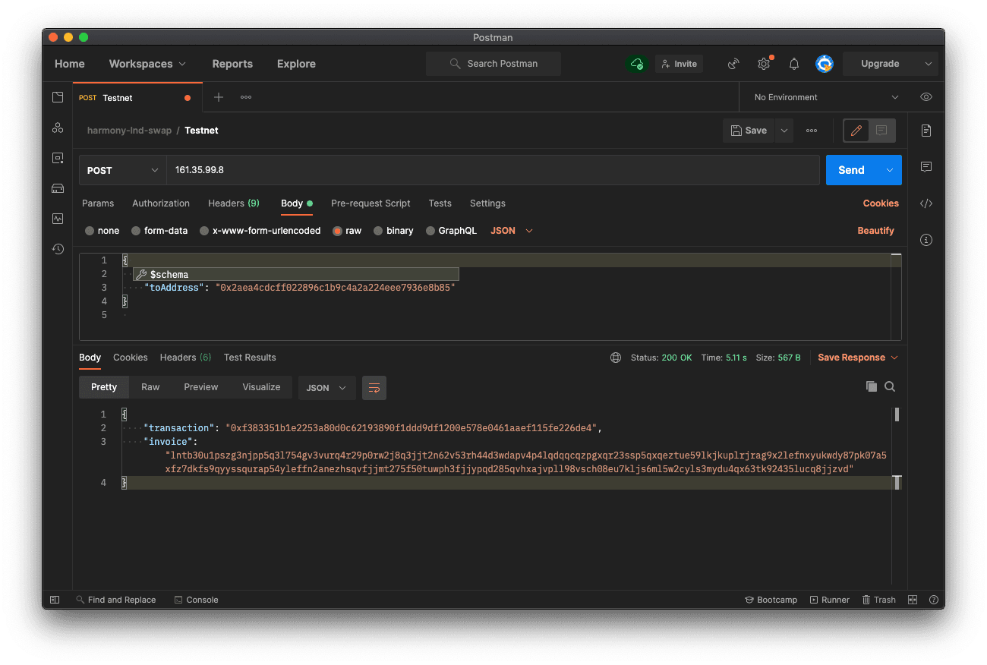This screenshot has width=987, height=665.
Task: Change response format JSON dropdown
Action: pyautogui.click(x=326, y=387)
